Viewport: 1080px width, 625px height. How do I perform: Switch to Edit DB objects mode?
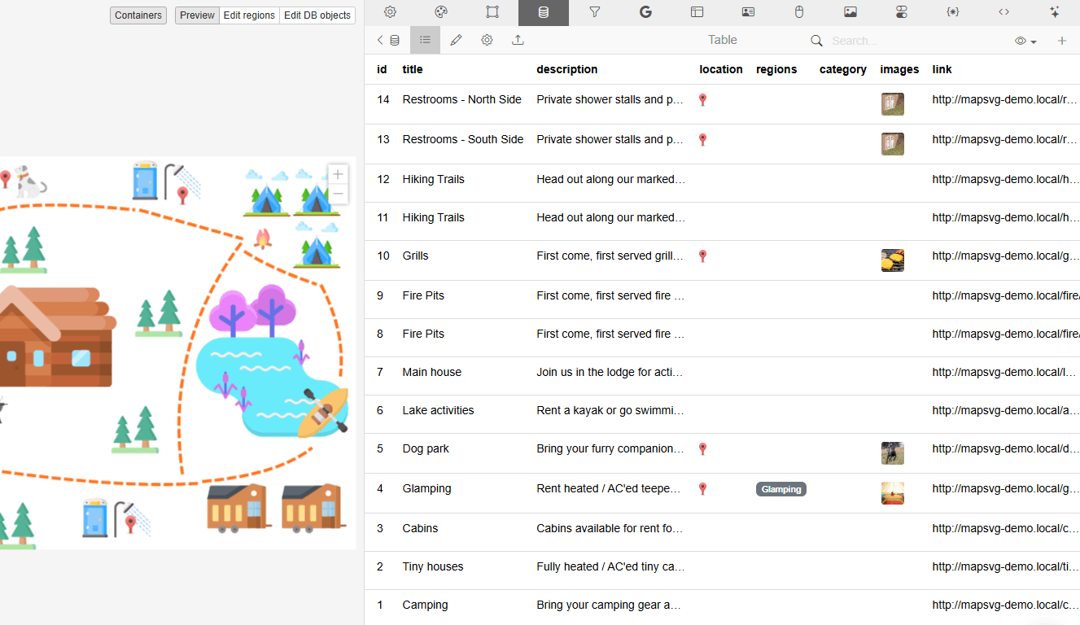tap(317, 15)
